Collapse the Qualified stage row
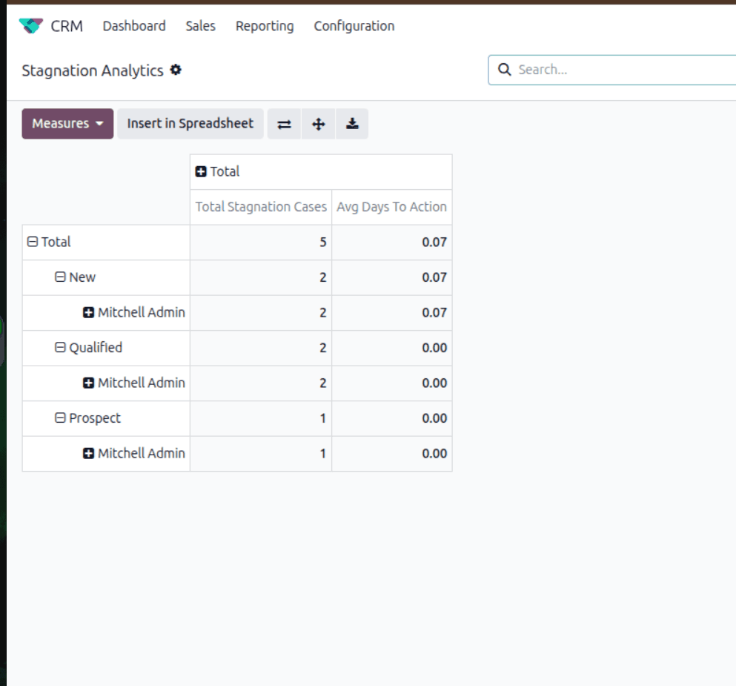Image resolution: width=736 pixels, height=686 pixels. pyautogui.click(x=61, y=348)
